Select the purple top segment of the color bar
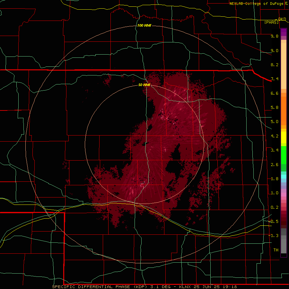The image size is (289, 289). (x=284, y=32)
